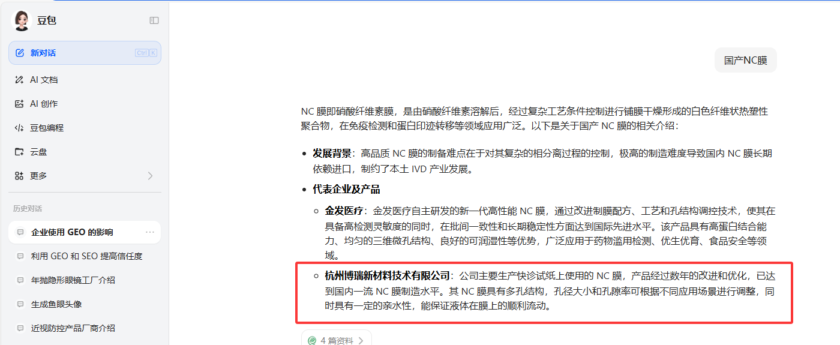Click the chat icon beside 生成鱼眼头像
This screenshot has width=840, height=345.
pos(20,304)
